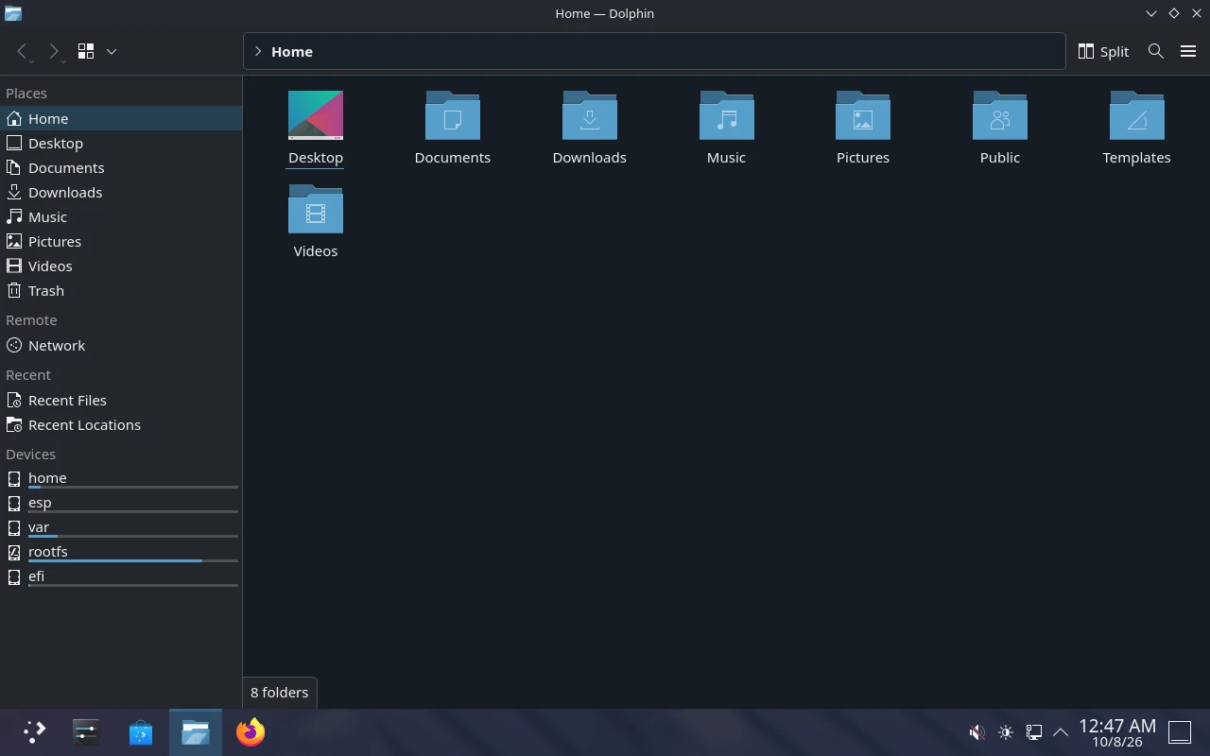Image resolution: width=1210 pixels, height=756 pixels.
Task: Open the application launcher in taskbar
Action: [34, 732]
